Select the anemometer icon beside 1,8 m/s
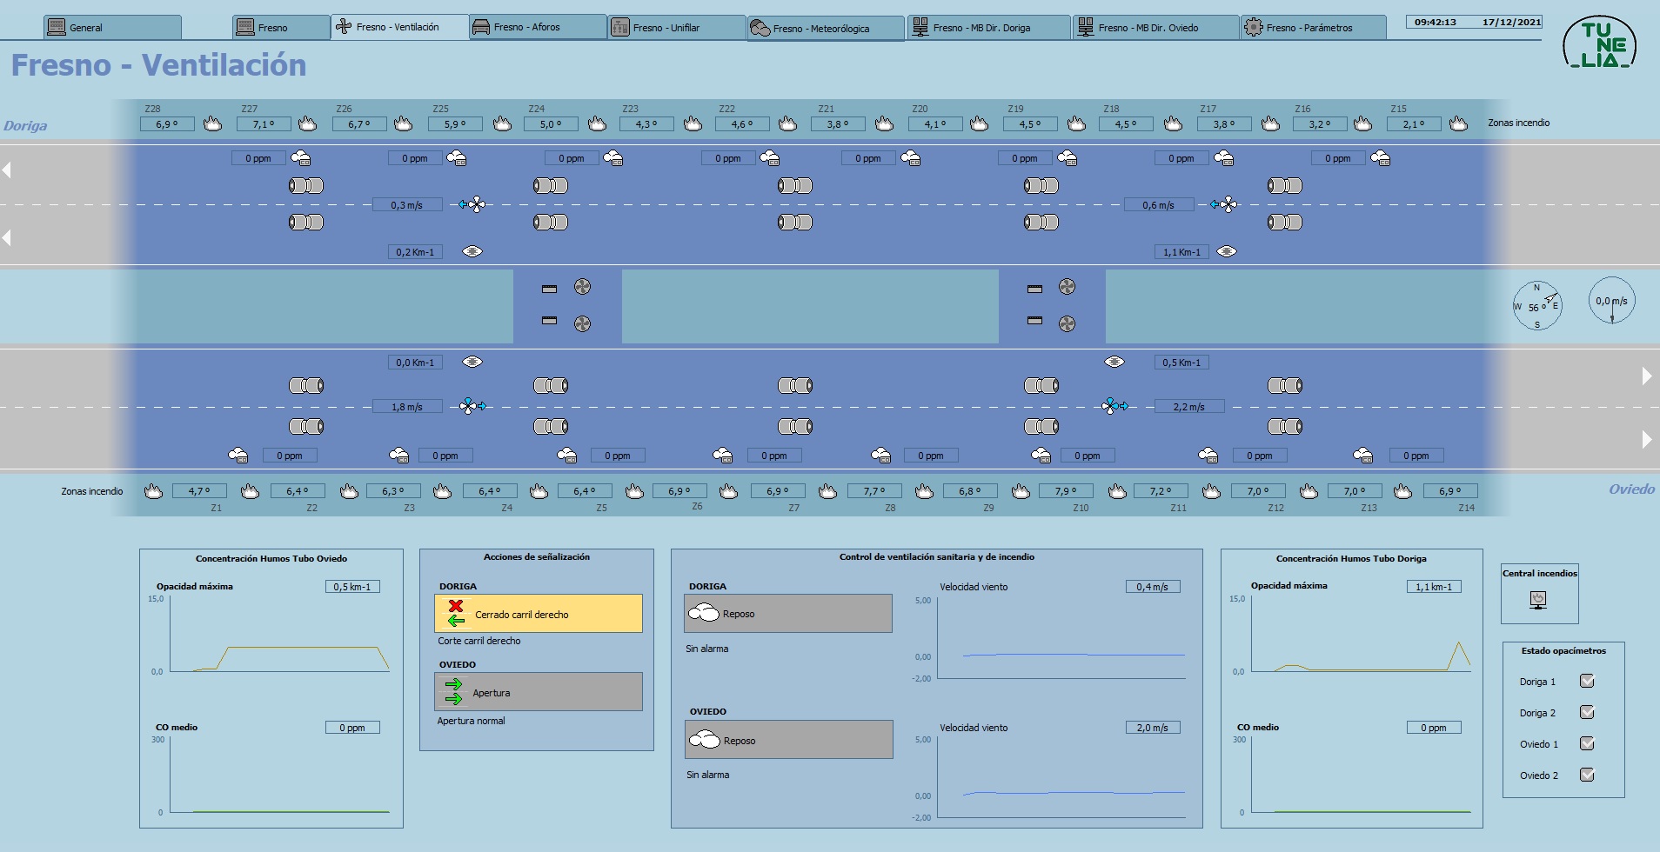1660x852 pixels. [x=472, y=406]
